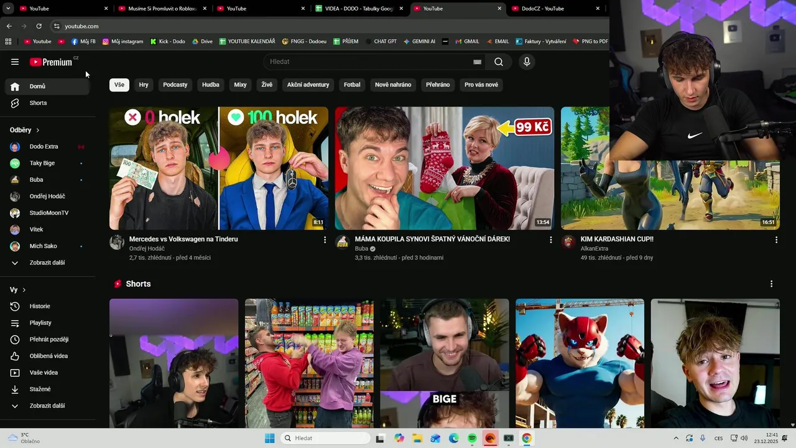Screen dimensions: 796x448
Task: Expand the Vy section chevron
Action: tap(24, 290)
